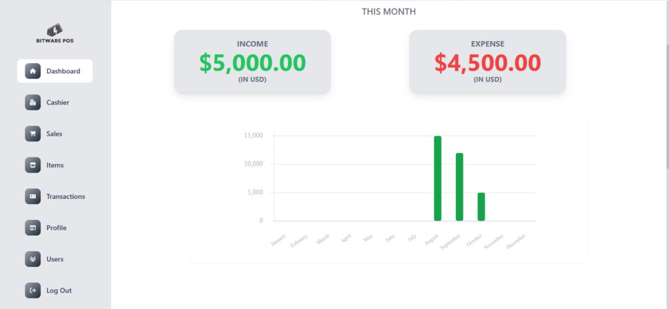Click the Profile ID icon
The image size is (669, 309).
(x=33, y=228)
